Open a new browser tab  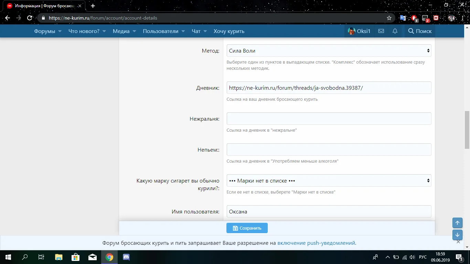pos(93,6)
